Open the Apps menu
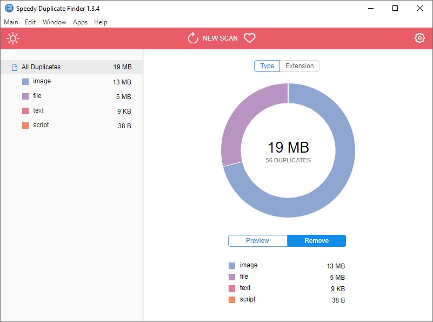This screenshot has height=322, width=433. pyautogui.click(x=80, y=22)
